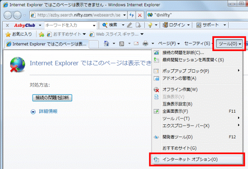Expand the keyword field dropdown arrow
Screen dimensions: 248x169
94,25
